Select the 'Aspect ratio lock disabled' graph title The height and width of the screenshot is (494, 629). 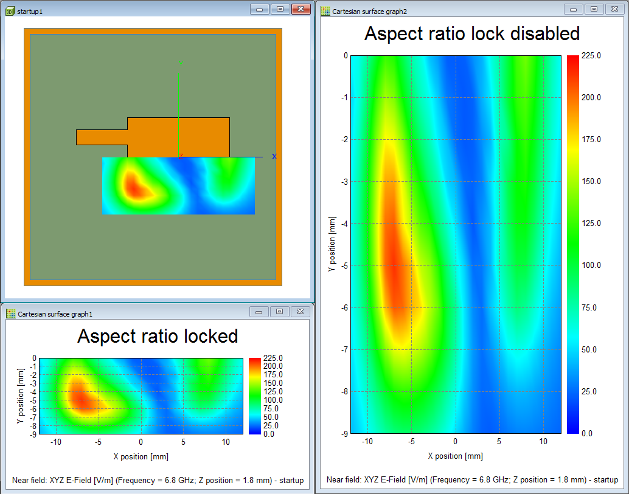471,33
